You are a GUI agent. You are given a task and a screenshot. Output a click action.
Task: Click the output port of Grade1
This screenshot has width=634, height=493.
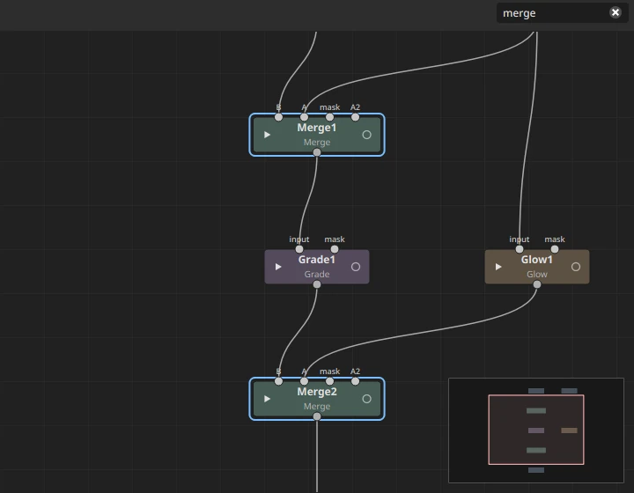click(x=317, y=284)
